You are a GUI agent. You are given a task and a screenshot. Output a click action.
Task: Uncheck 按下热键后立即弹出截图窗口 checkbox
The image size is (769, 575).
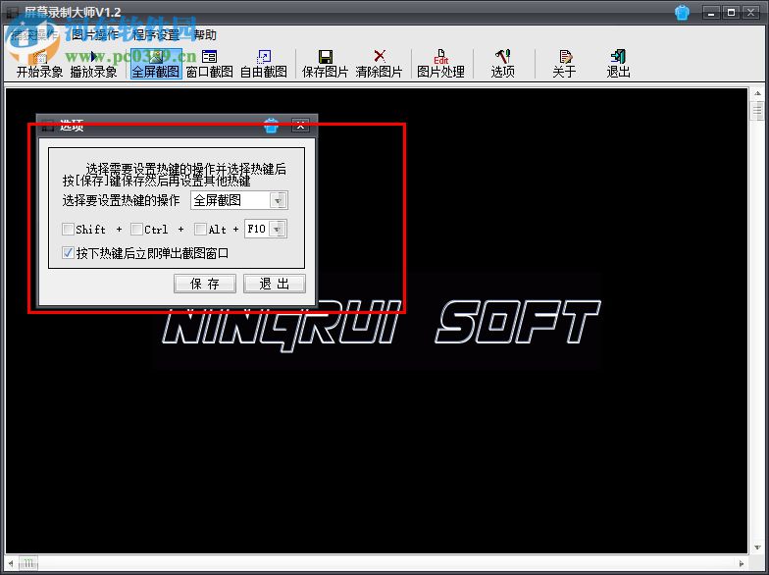69,253
